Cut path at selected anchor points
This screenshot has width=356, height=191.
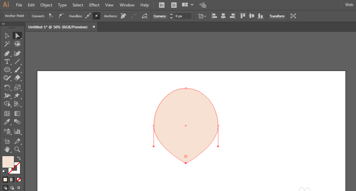click(145, 16)
